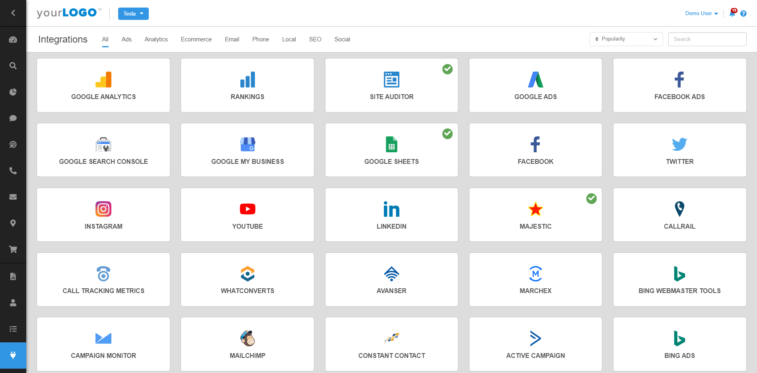The height and width of the screenshot is (373, 757).
Task: Collapse sidebar with back arrow
Action: (x=13, y=13)
